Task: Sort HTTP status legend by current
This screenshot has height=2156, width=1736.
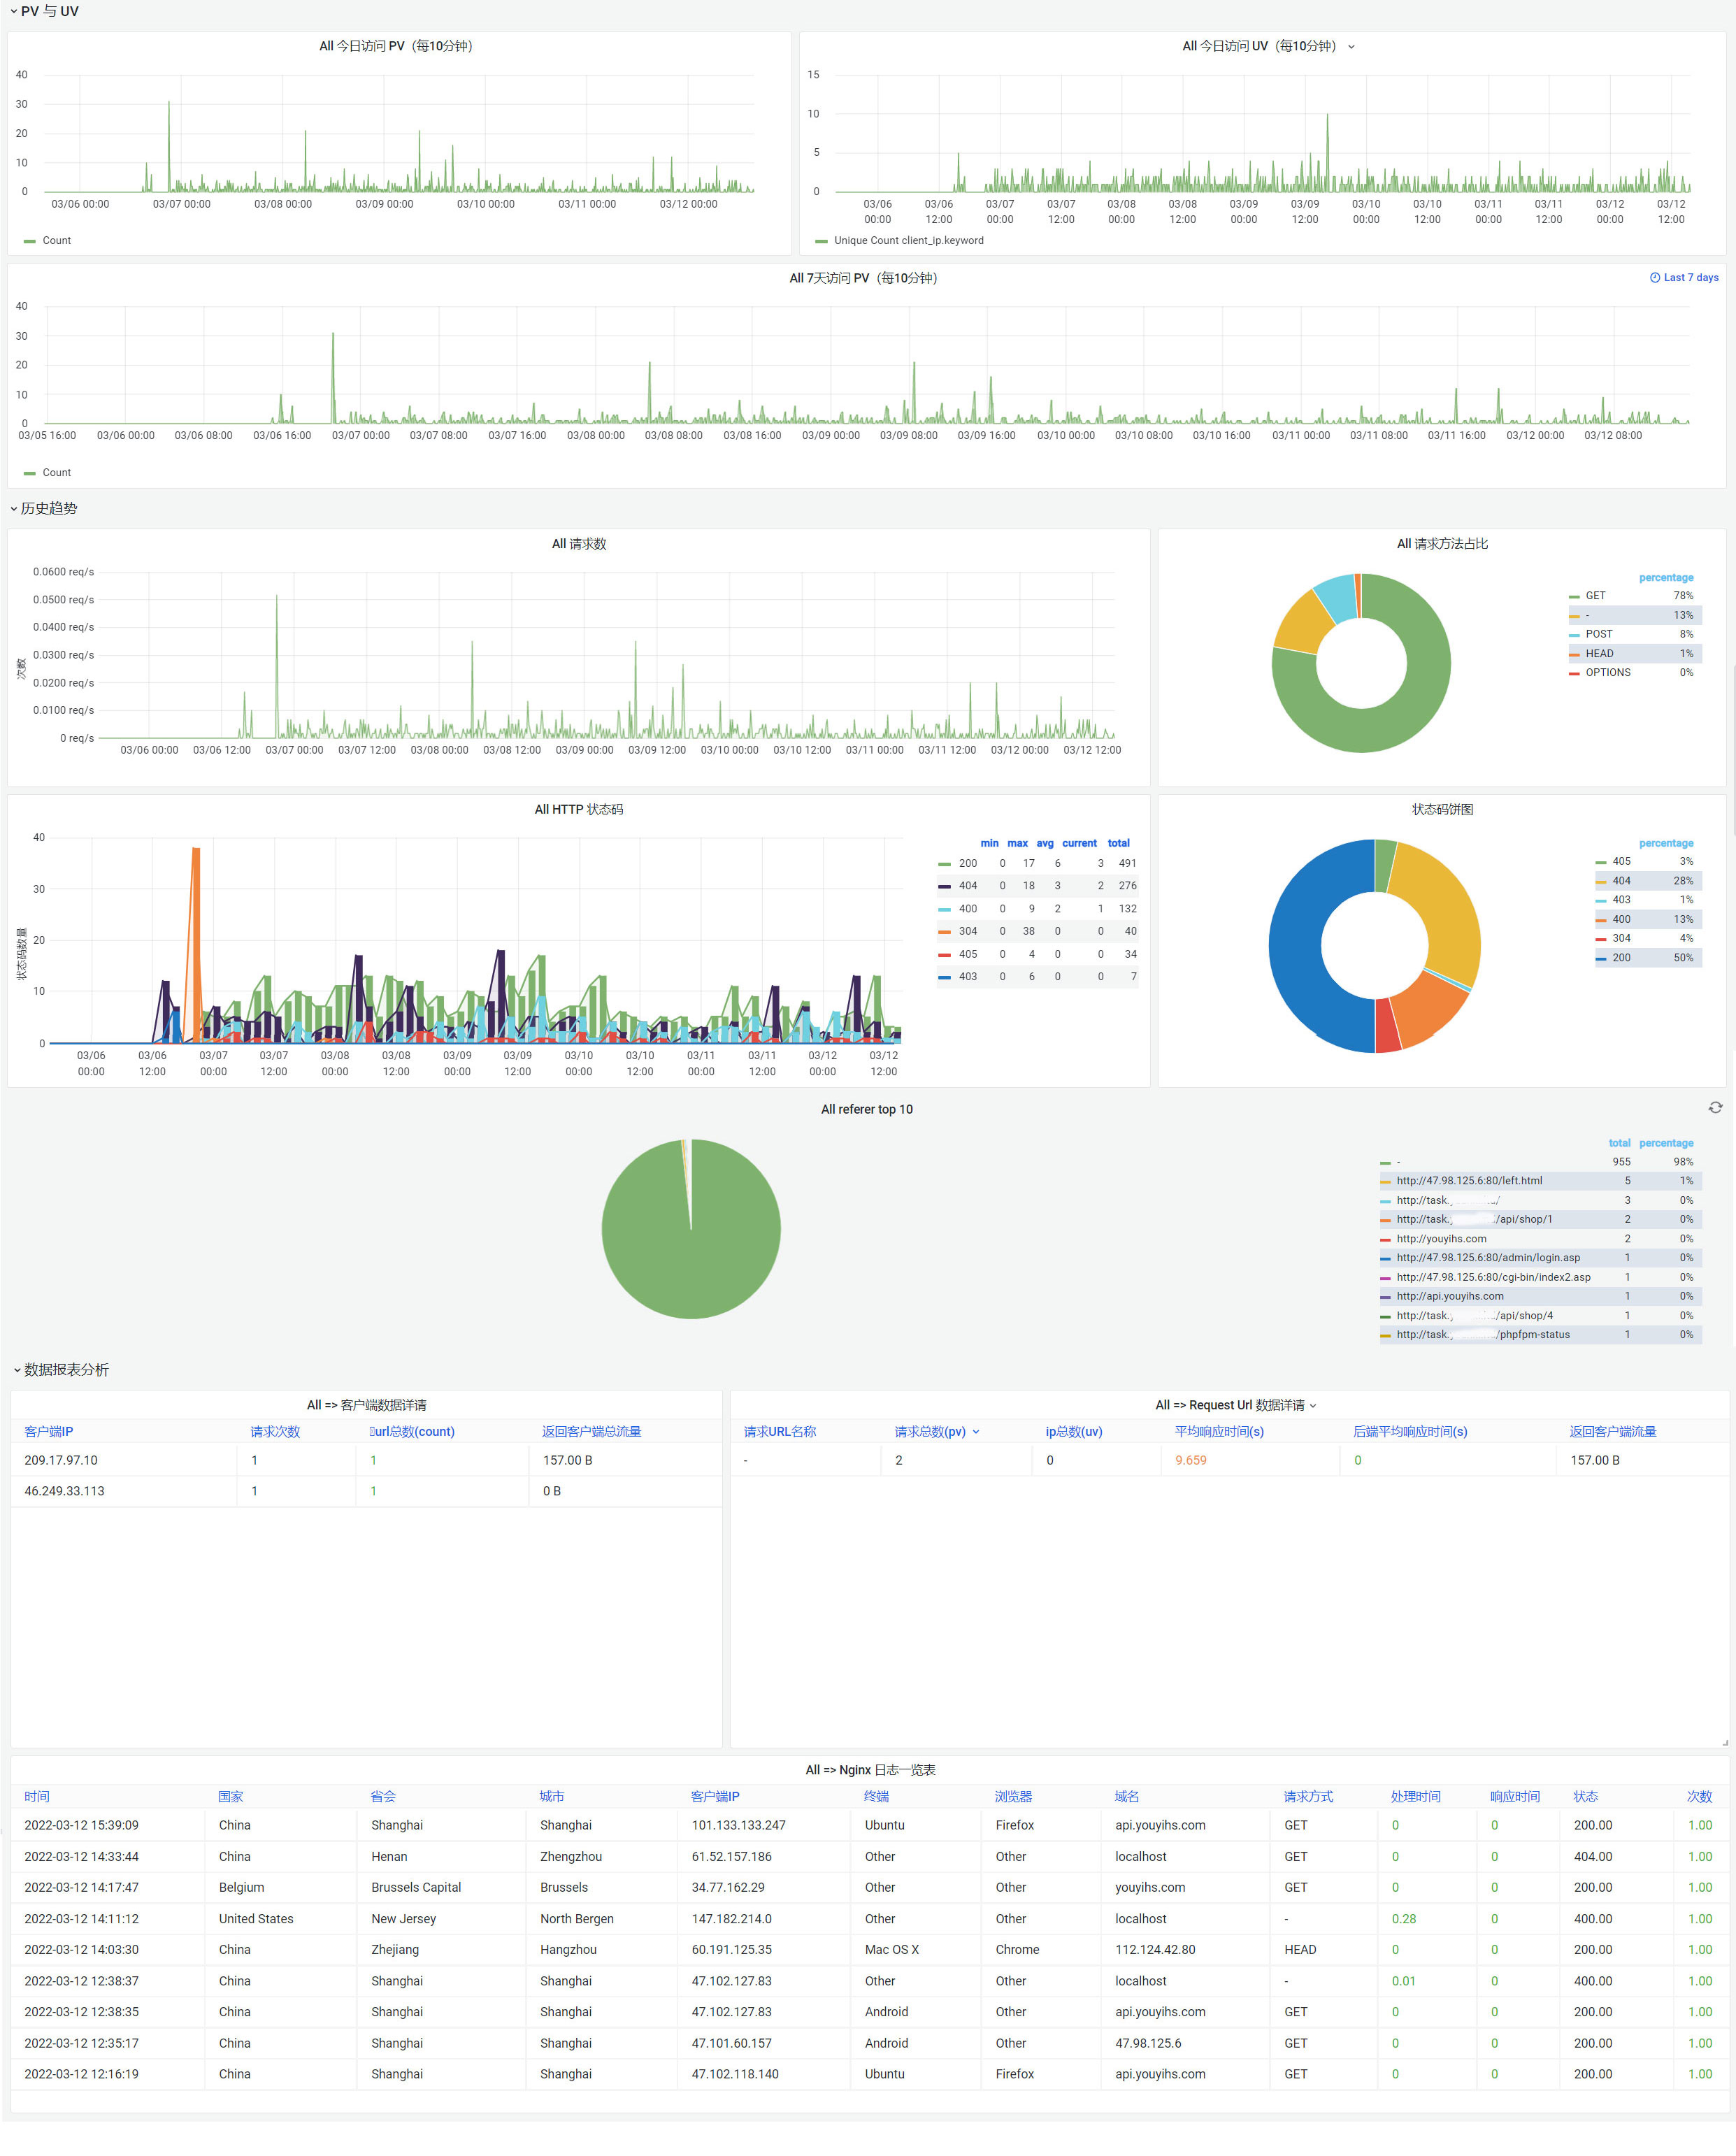Action: (1079, 843)
